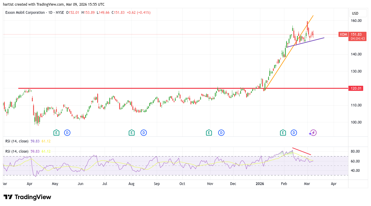Select the earnings E icon near November
This screenshot has height=206, width=371.
click(x=209, y=133)
